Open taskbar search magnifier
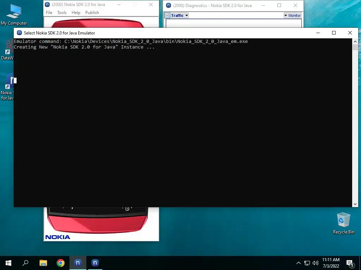 [25, 263]
